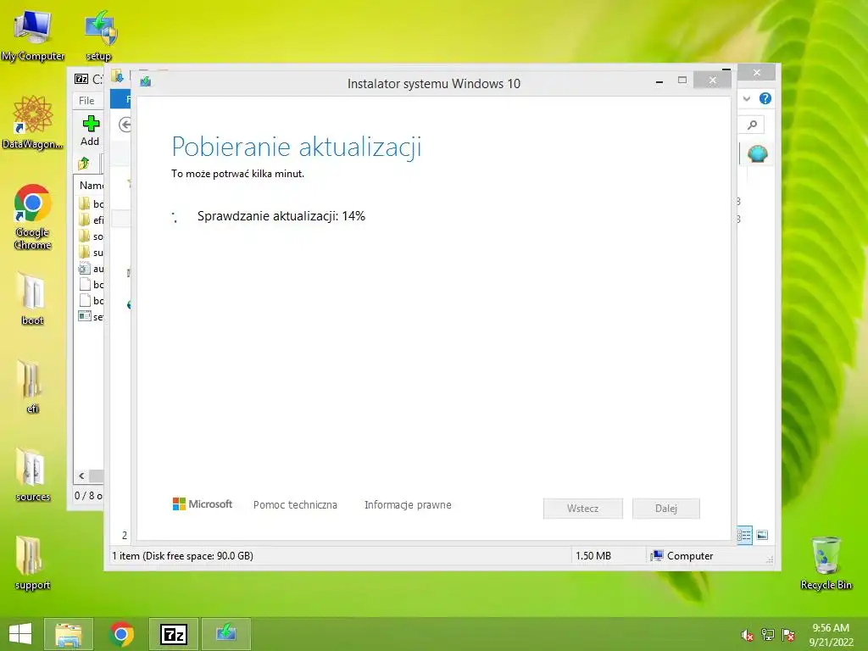Switch Explorer to large icons view
868x651 pixels.
[x=762, y=535]
